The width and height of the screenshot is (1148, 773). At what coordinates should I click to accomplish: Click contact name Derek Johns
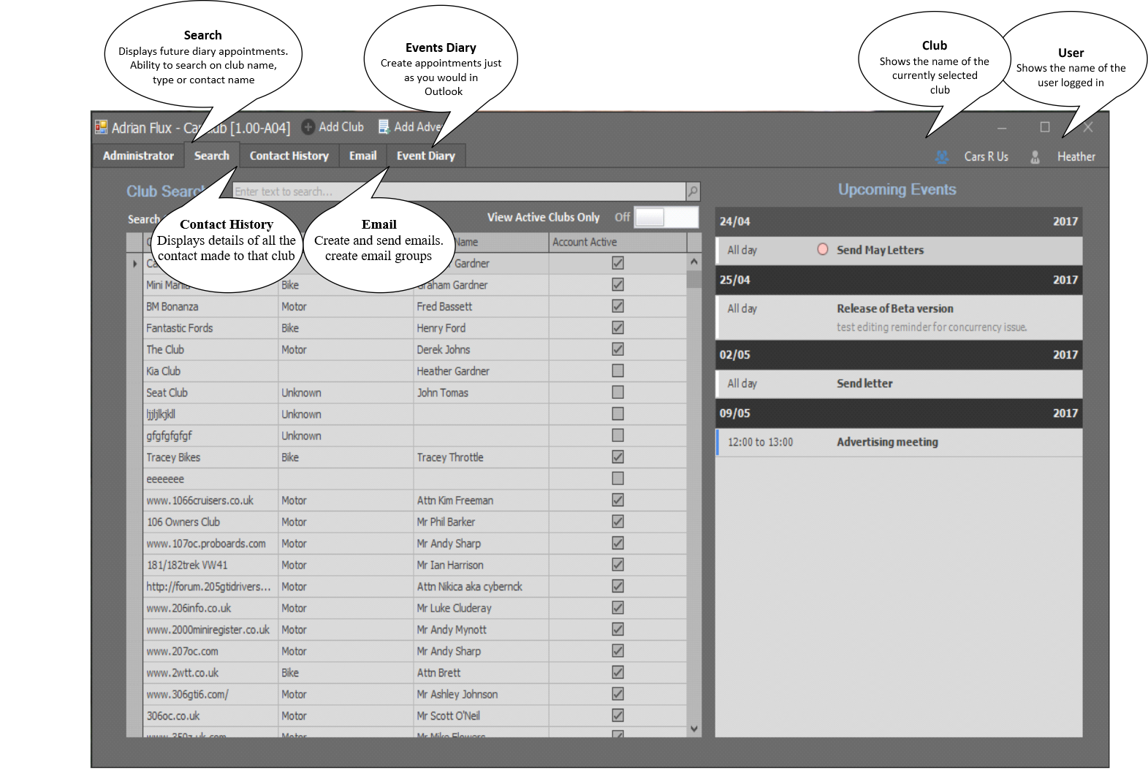click(x=444, y=350)
